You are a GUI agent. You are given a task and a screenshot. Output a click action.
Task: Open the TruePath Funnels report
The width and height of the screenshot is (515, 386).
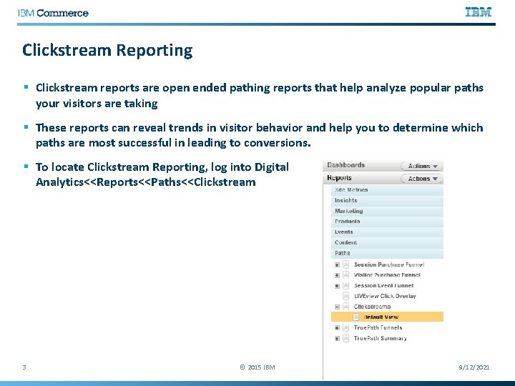point(378,327)
